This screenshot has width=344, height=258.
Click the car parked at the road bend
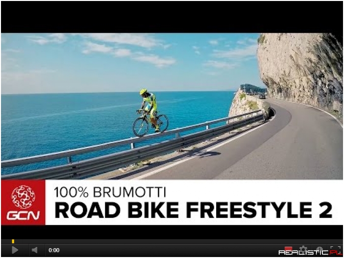[x=262, y=96]
